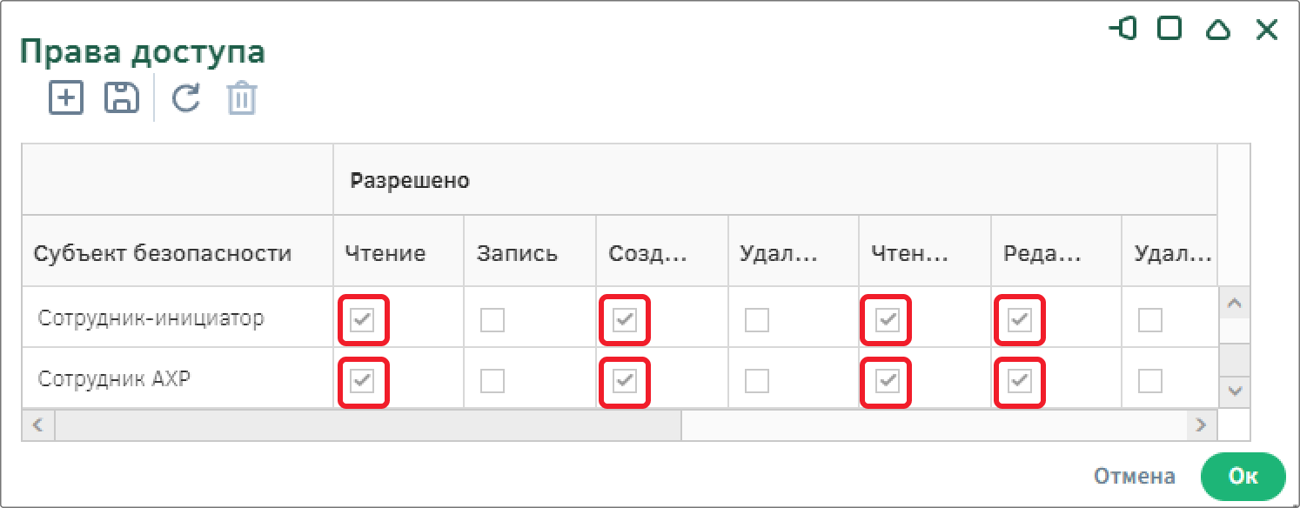
Task: Click the horizontal scrollbar left arrow
Action: (38, 424)
